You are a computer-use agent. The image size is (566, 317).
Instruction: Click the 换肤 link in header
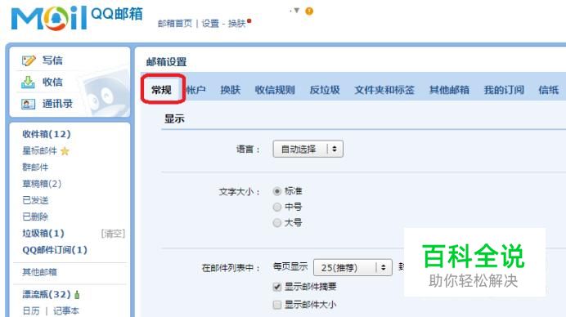click(237, 24)
